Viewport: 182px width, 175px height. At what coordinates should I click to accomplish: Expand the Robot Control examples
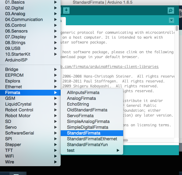[30, 110]
